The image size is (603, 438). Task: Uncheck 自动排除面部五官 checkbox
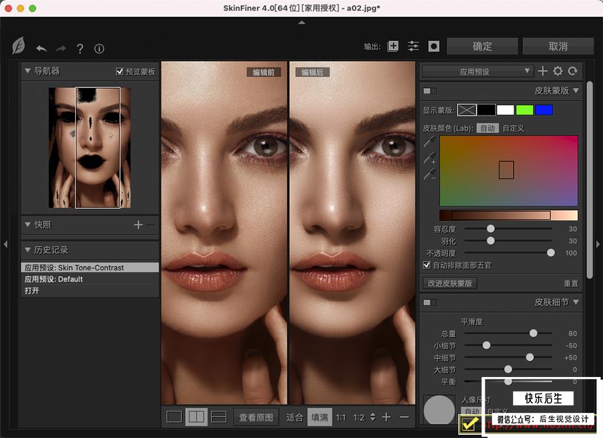(x=426, y=265)
